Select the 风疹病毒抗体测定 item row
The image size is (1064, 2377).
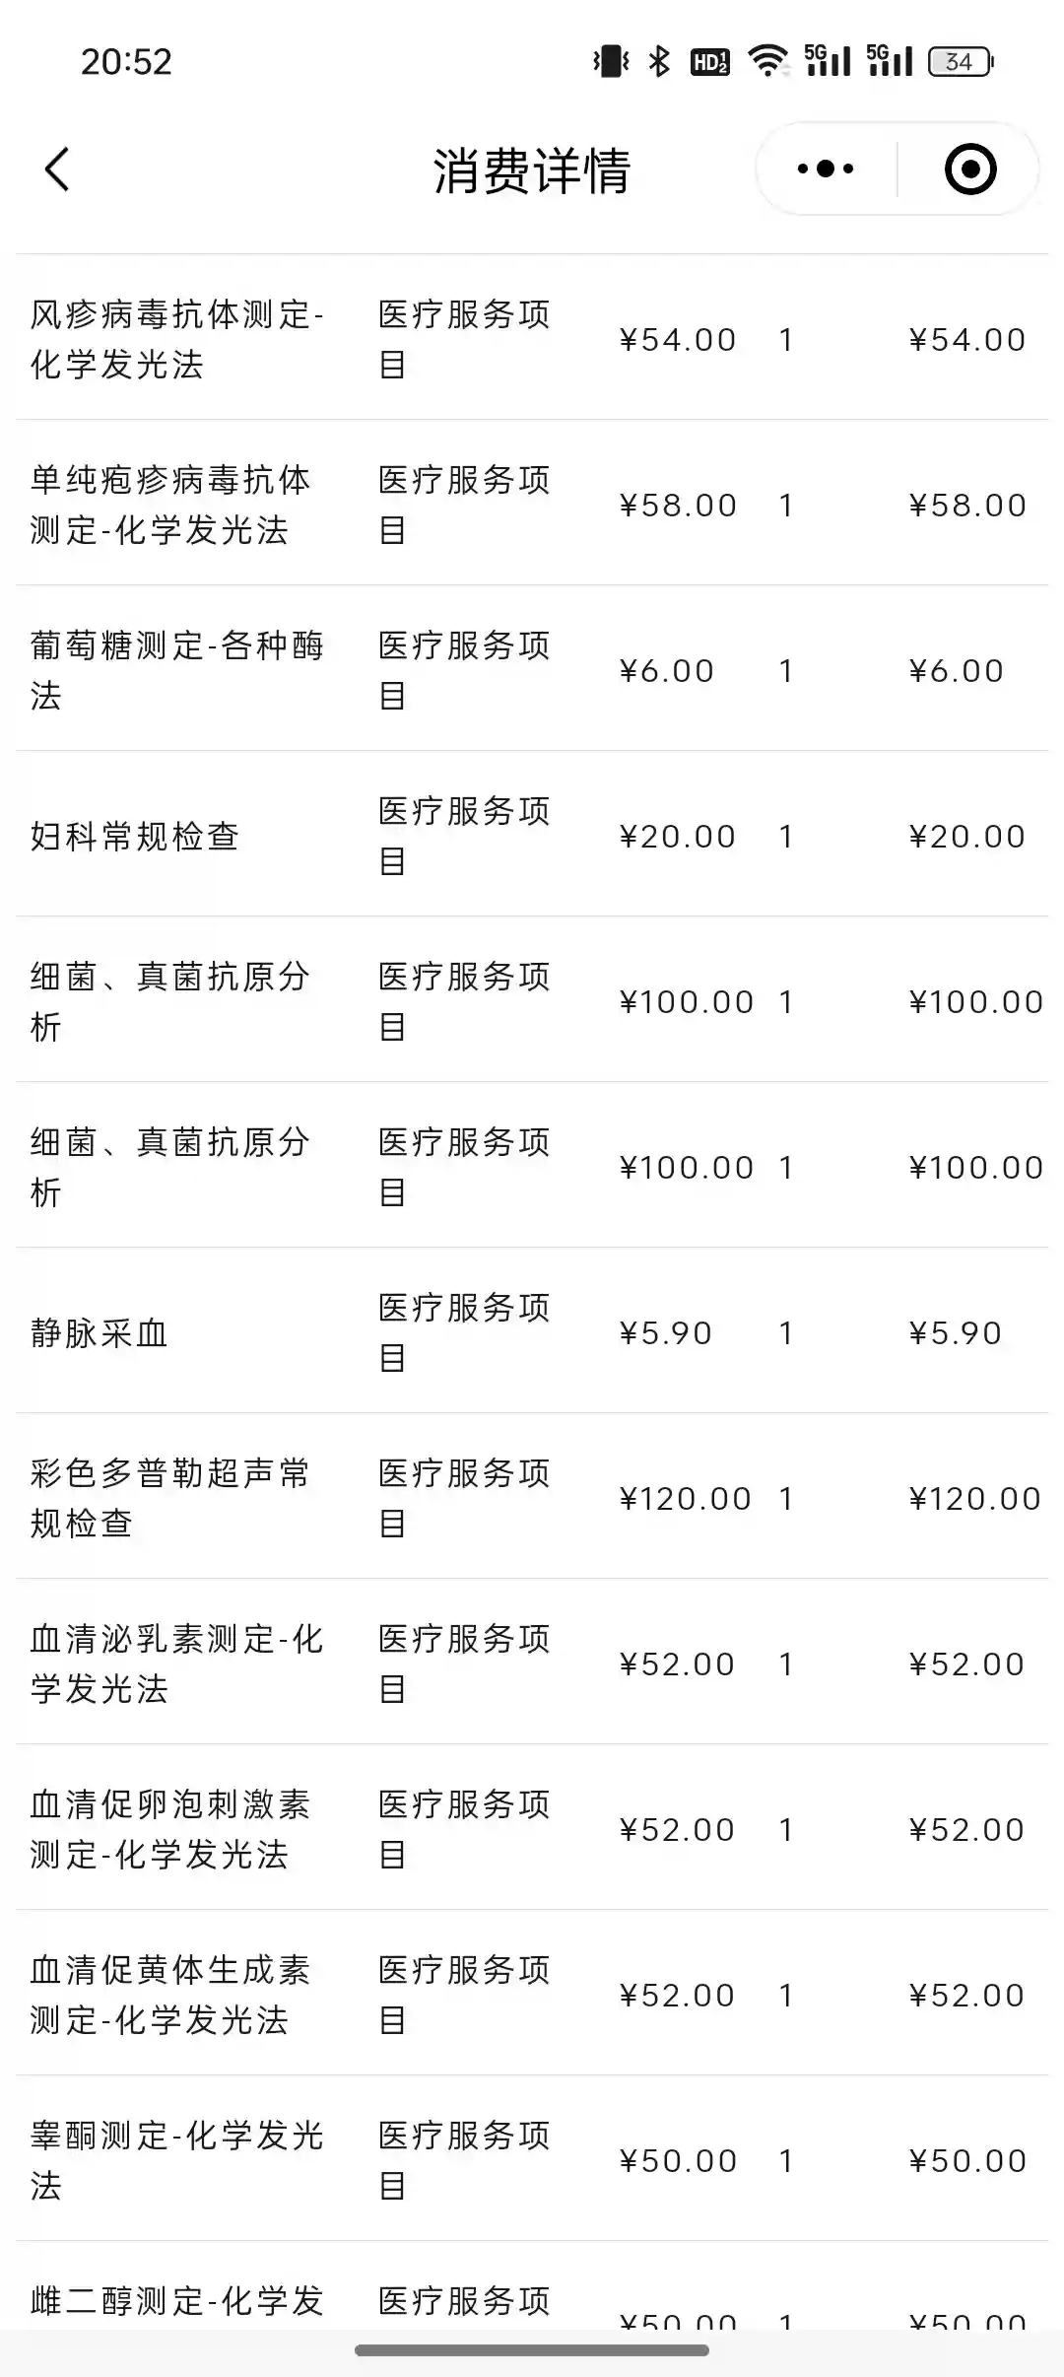point(177,339)
